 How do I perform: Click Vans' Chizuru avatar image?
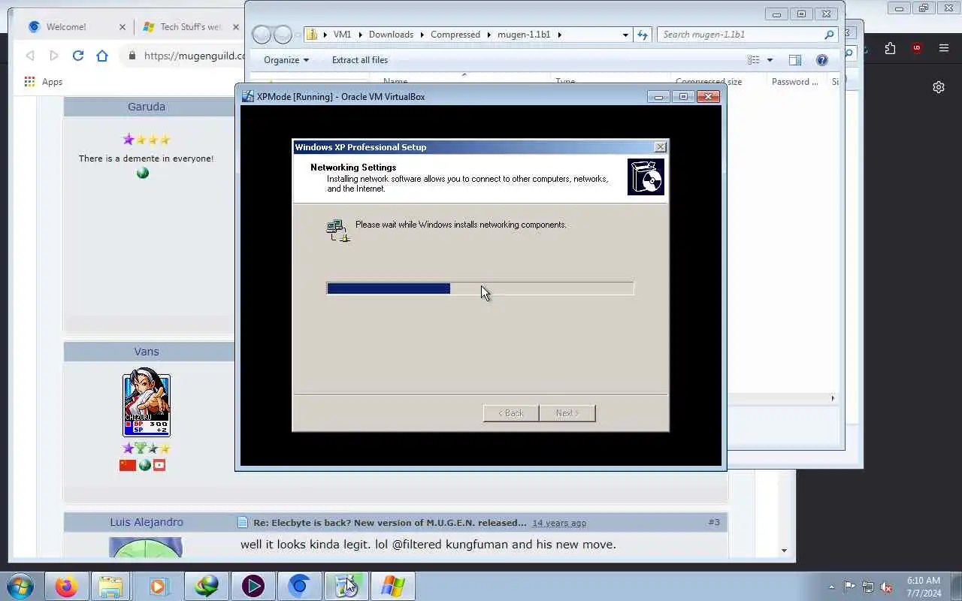click(x=147, y=403)
